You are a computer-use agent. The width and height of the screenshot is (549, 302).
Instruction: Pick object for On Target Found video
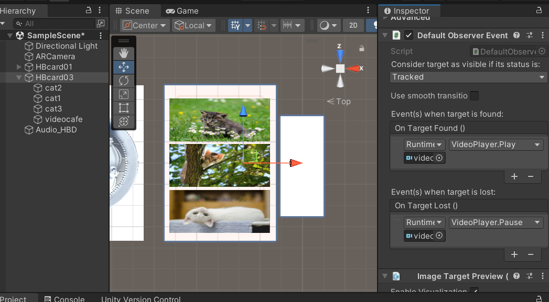pyautogui.click(x=439, y=158)
